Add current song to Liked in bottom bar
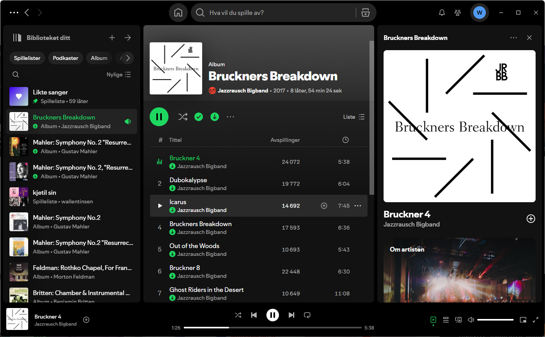545x337 pixels. tap(86, 320)
